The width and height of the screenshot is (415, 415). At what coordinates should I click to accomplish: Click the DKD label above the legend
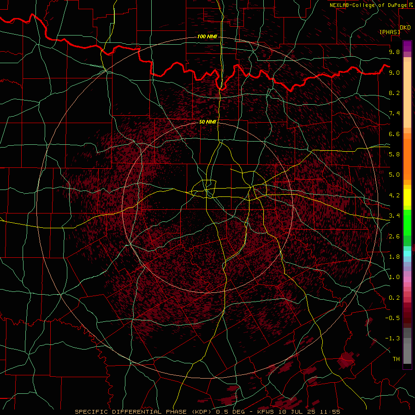point(405,28)
